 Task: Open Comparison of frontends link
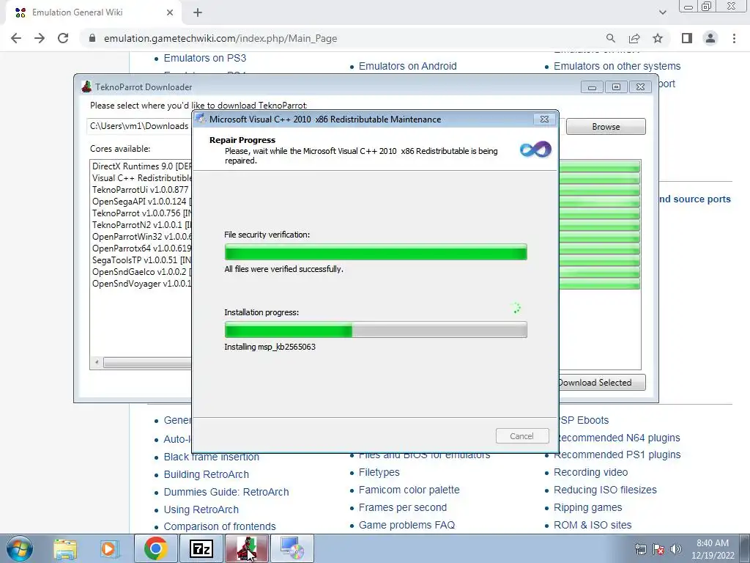(x=220, y=526)
